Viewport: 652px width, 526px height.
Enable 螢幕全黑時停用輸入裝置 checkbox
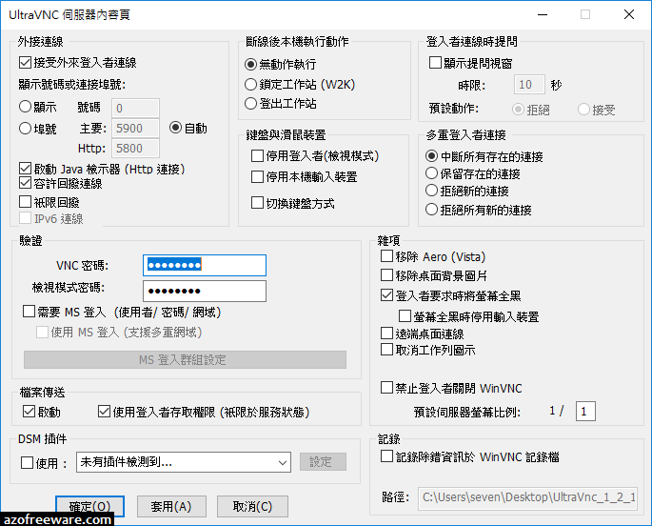405,315
